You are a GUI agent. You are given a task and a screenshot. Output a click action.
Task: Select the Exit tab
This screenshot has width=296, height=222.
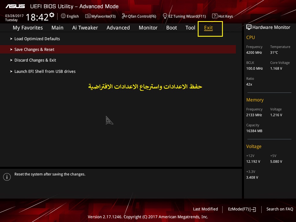pos(208,28)
